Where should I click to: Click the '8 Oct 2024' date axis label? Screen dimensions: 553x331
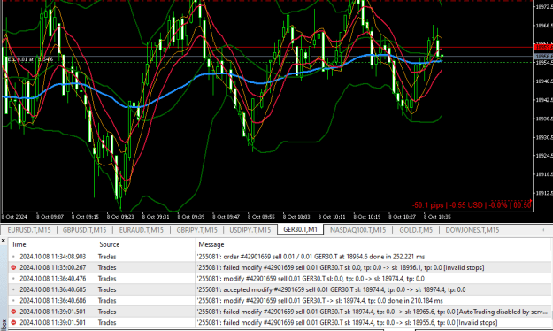pyautogui.click(x=14, y=217)
